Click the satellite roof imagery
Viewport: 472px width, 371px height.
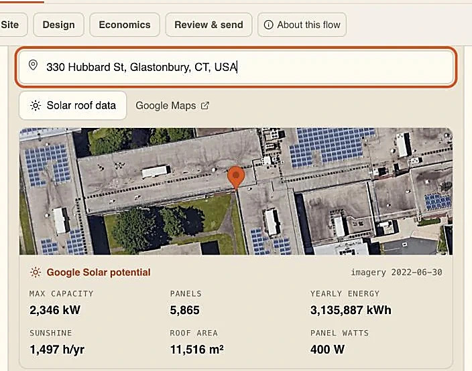pyautogui.click(x=236, y=192)
